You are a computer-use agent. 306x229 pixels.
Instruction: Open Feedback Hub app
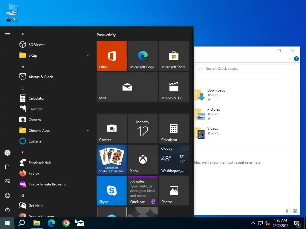(55, 163)
